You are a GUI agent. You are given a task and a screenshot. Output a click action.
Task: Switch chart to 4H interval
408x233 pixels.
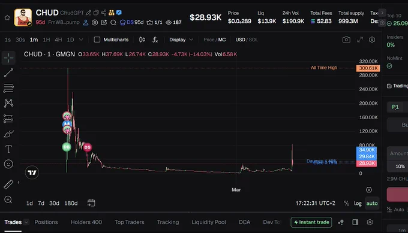[58, 40]
